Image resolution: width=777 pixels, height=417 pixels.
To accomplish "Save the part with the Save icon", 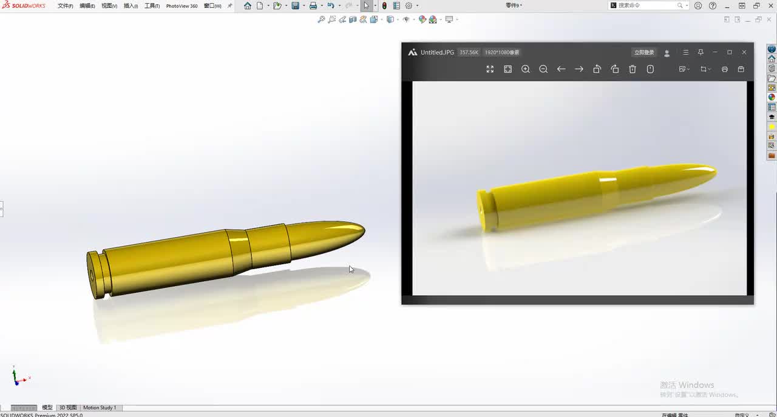I will [x=295, y=5].
